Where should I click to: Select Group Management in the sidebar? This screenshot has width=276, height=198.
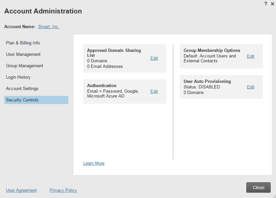click(x=25, y=66)
